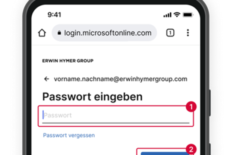Tap the cellular signal bars icon

point(167,15)
